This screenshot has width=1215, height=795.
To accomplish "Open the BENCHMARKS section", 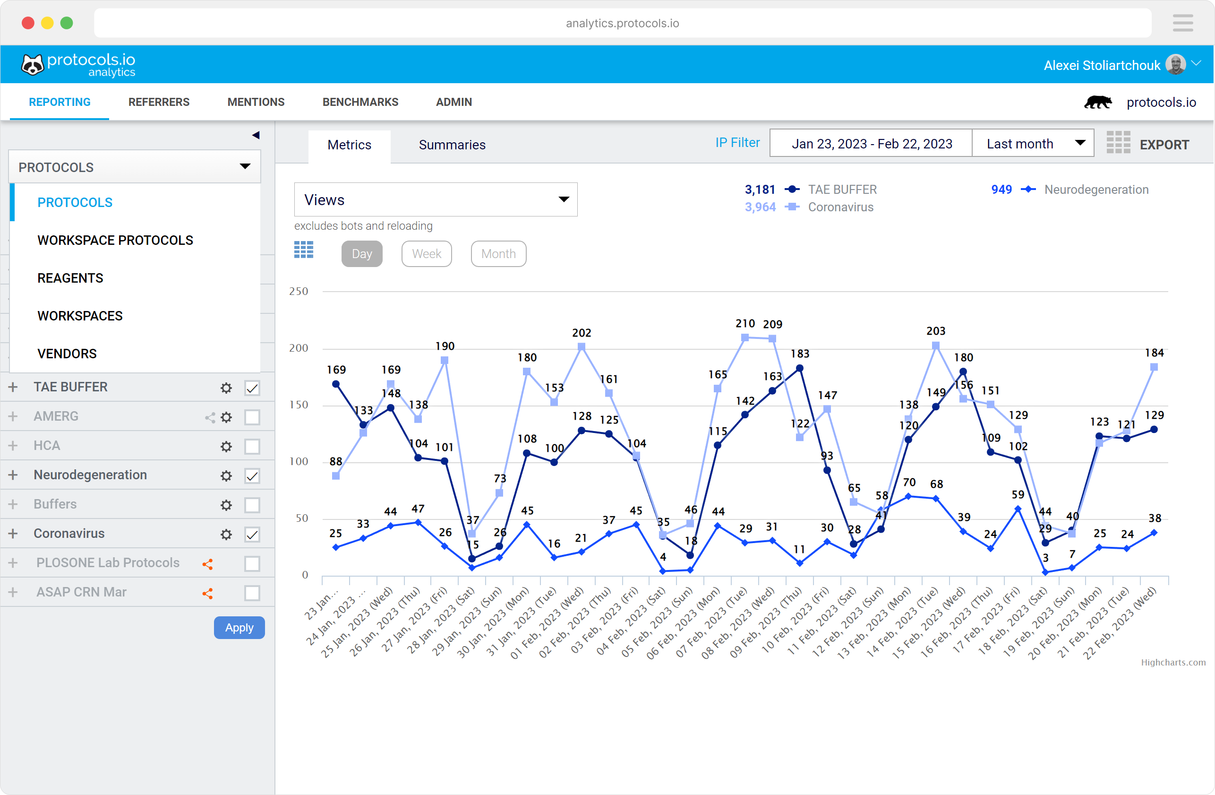I will 360,102.
